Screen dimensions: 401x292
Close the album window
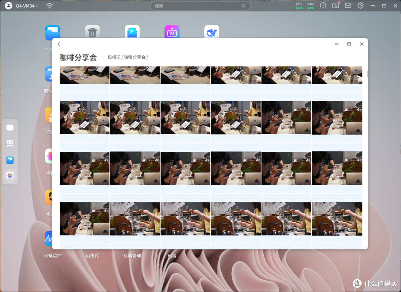pos(362,44)
